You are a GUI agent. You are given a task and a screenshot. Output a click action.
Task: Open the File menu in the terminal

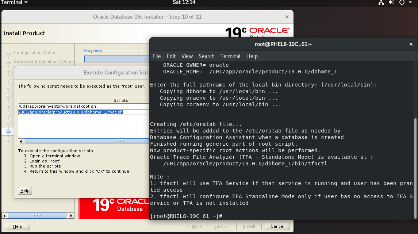157,56
